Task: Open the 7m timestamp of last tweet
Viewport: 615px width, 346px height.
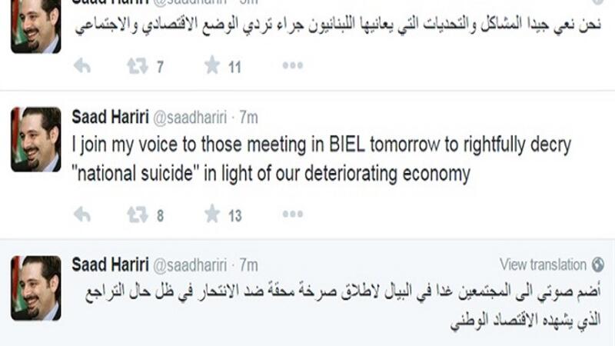Action: (x=248, y=264)
